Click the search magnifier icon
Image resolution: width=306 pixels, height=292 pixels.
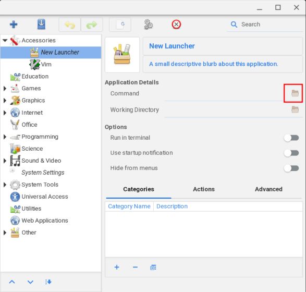(234, 25)
